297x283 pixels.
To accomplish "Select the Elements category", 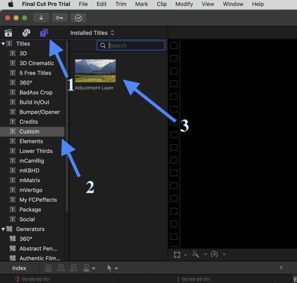I will pyautogui.click(x=32, y=141).
